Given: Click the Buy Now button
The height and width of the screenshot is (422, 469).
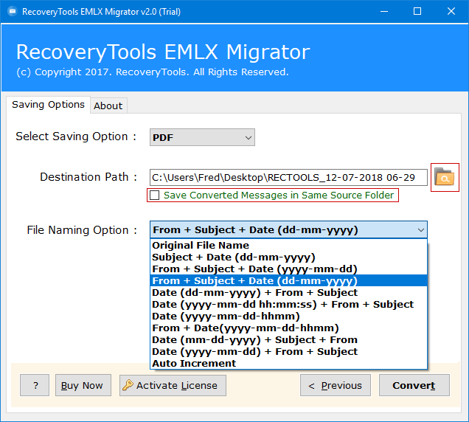Looking at the screenshot, I should 83,385.
